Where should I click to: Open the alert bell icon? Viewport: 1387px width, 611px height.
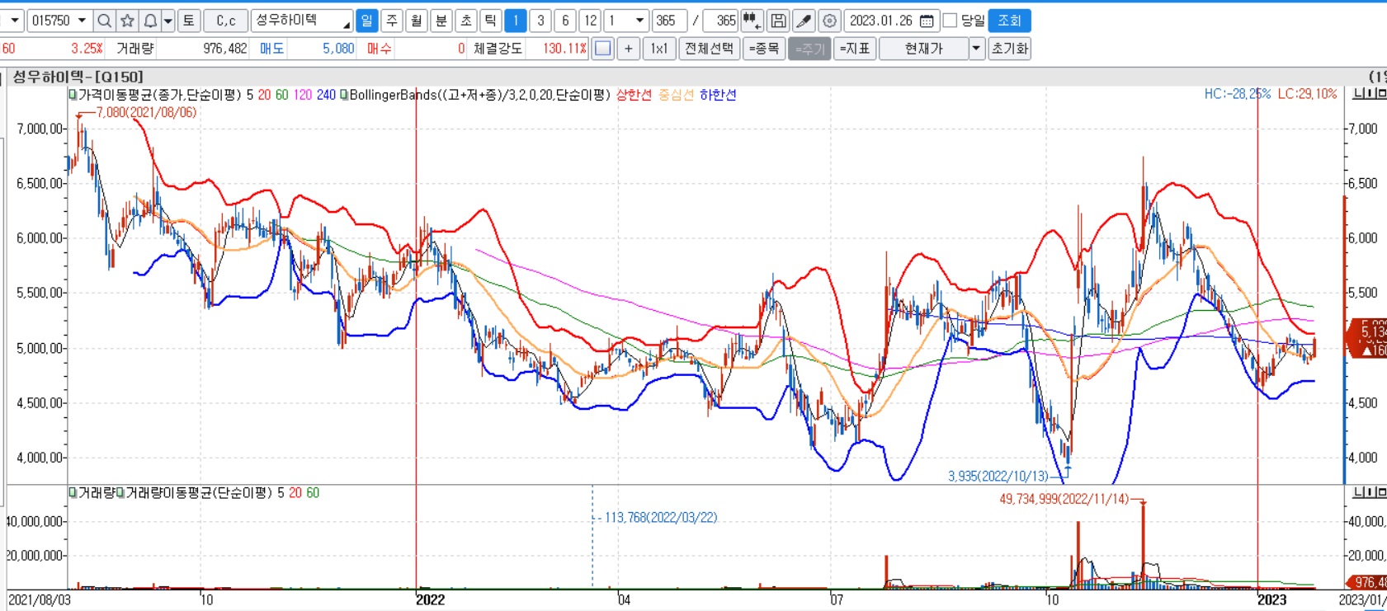tap(150, 21)
